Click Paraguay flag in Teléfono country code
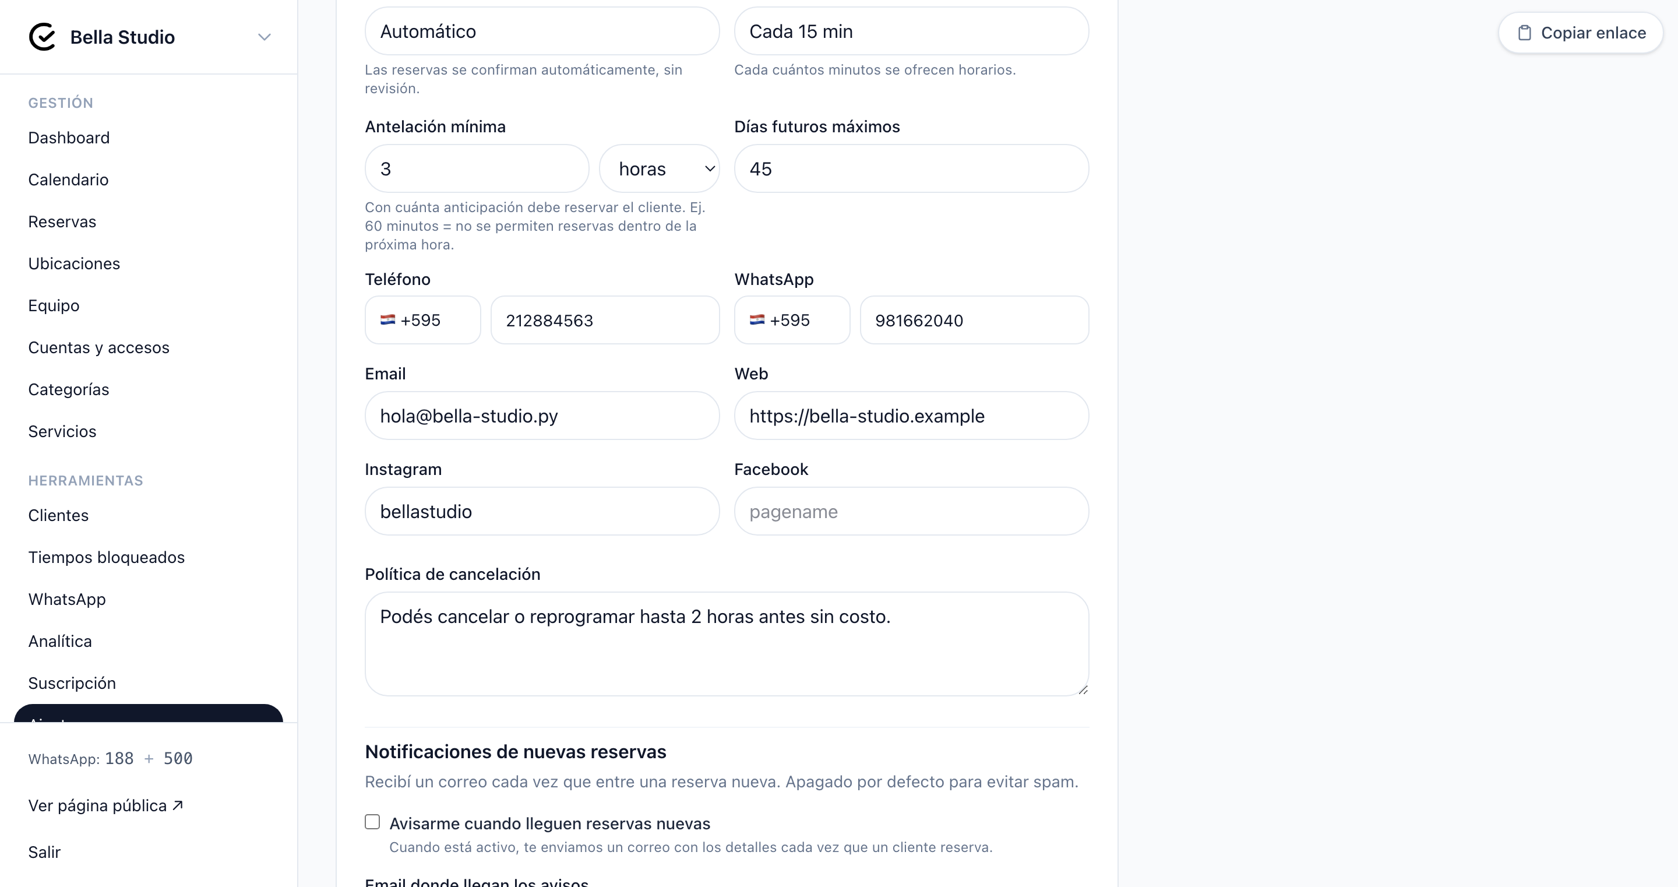The image size is (1678, 887). point(387,320)
